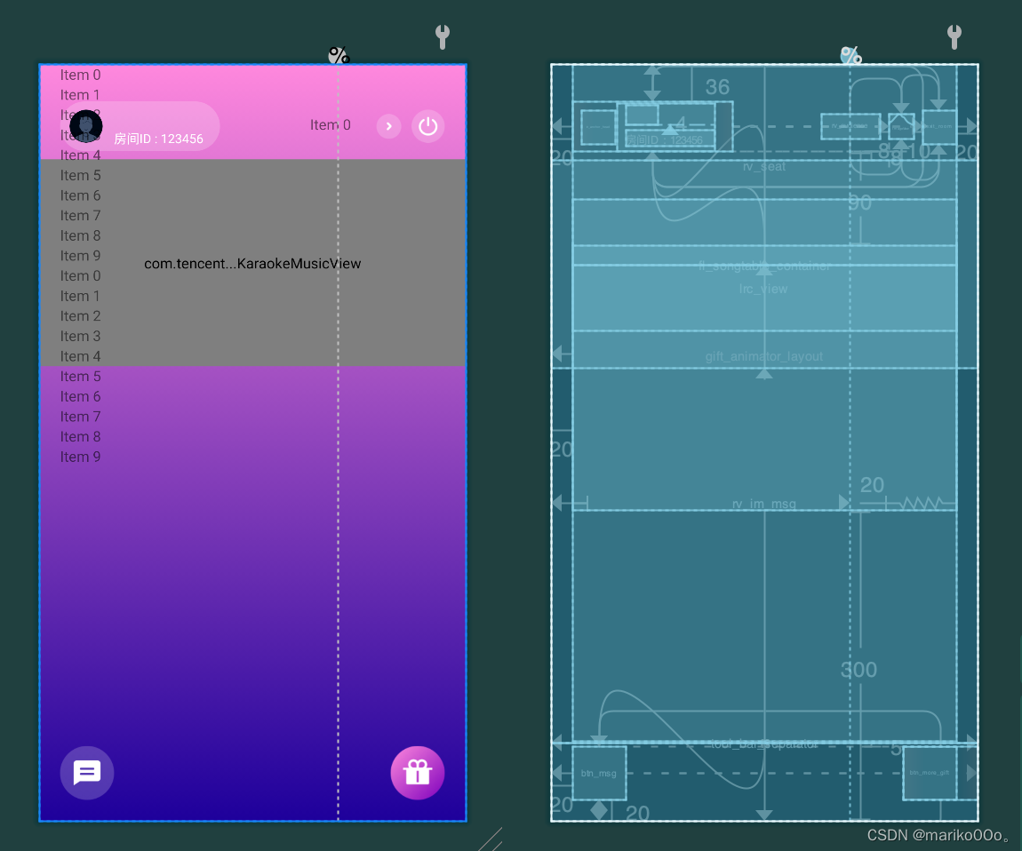Select the "房间ID : 123456" label in the blueprint
This screenshot has height=851, width=1022.
tap(665, 139)
